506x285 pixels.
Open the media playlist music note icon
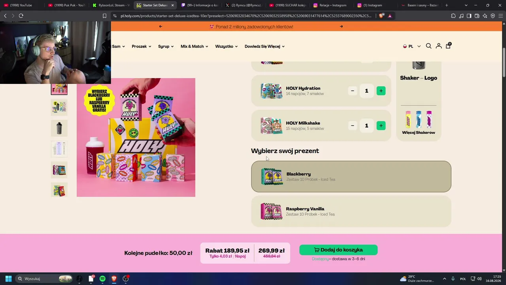coord(461,16)
